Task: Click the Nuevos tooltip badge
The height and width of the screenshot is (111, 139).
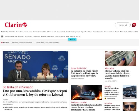Action: tap(72, 39)
